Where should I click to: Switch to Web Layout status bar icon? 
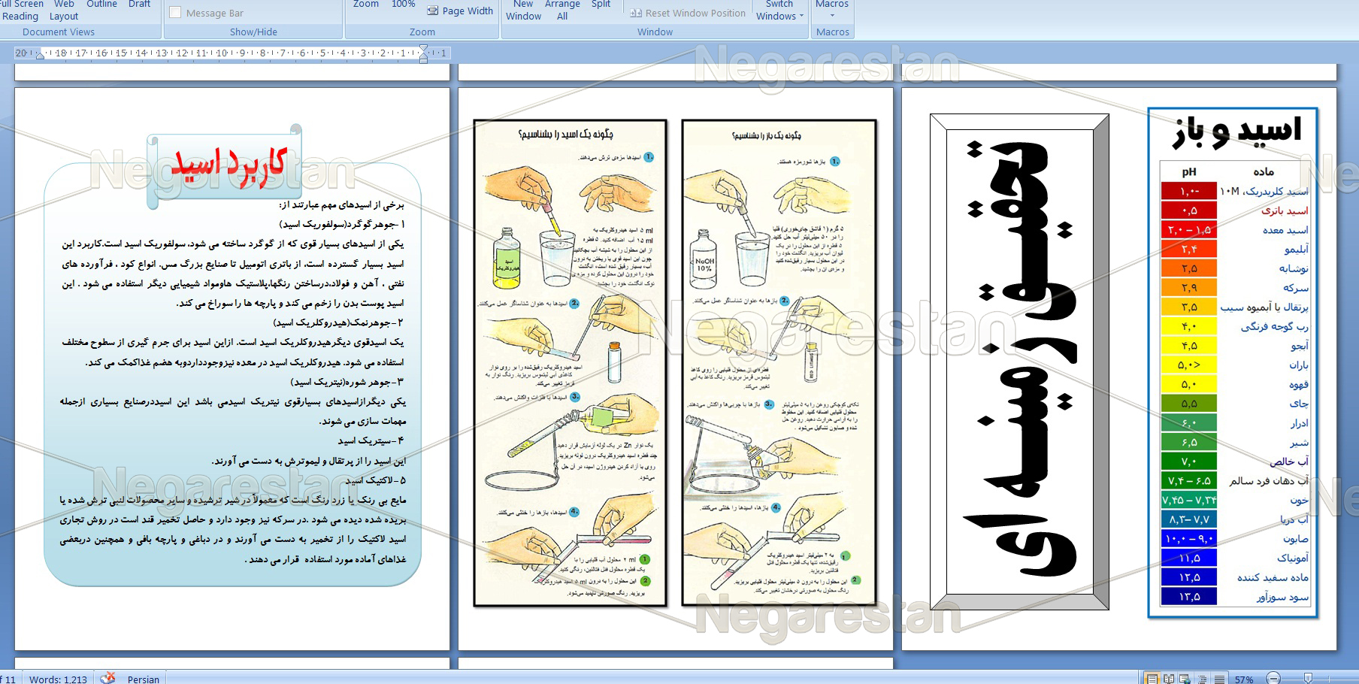click(x=1185, y=679)
